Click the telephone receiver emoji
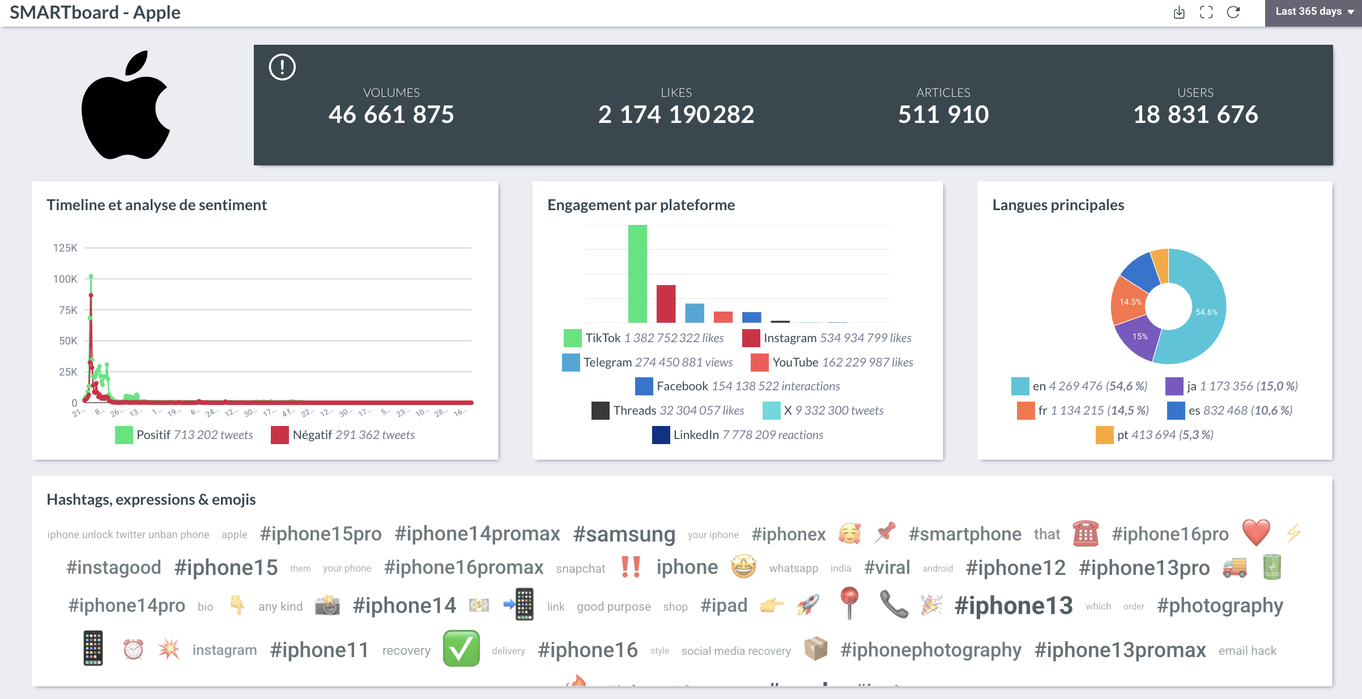 (894, 604)
